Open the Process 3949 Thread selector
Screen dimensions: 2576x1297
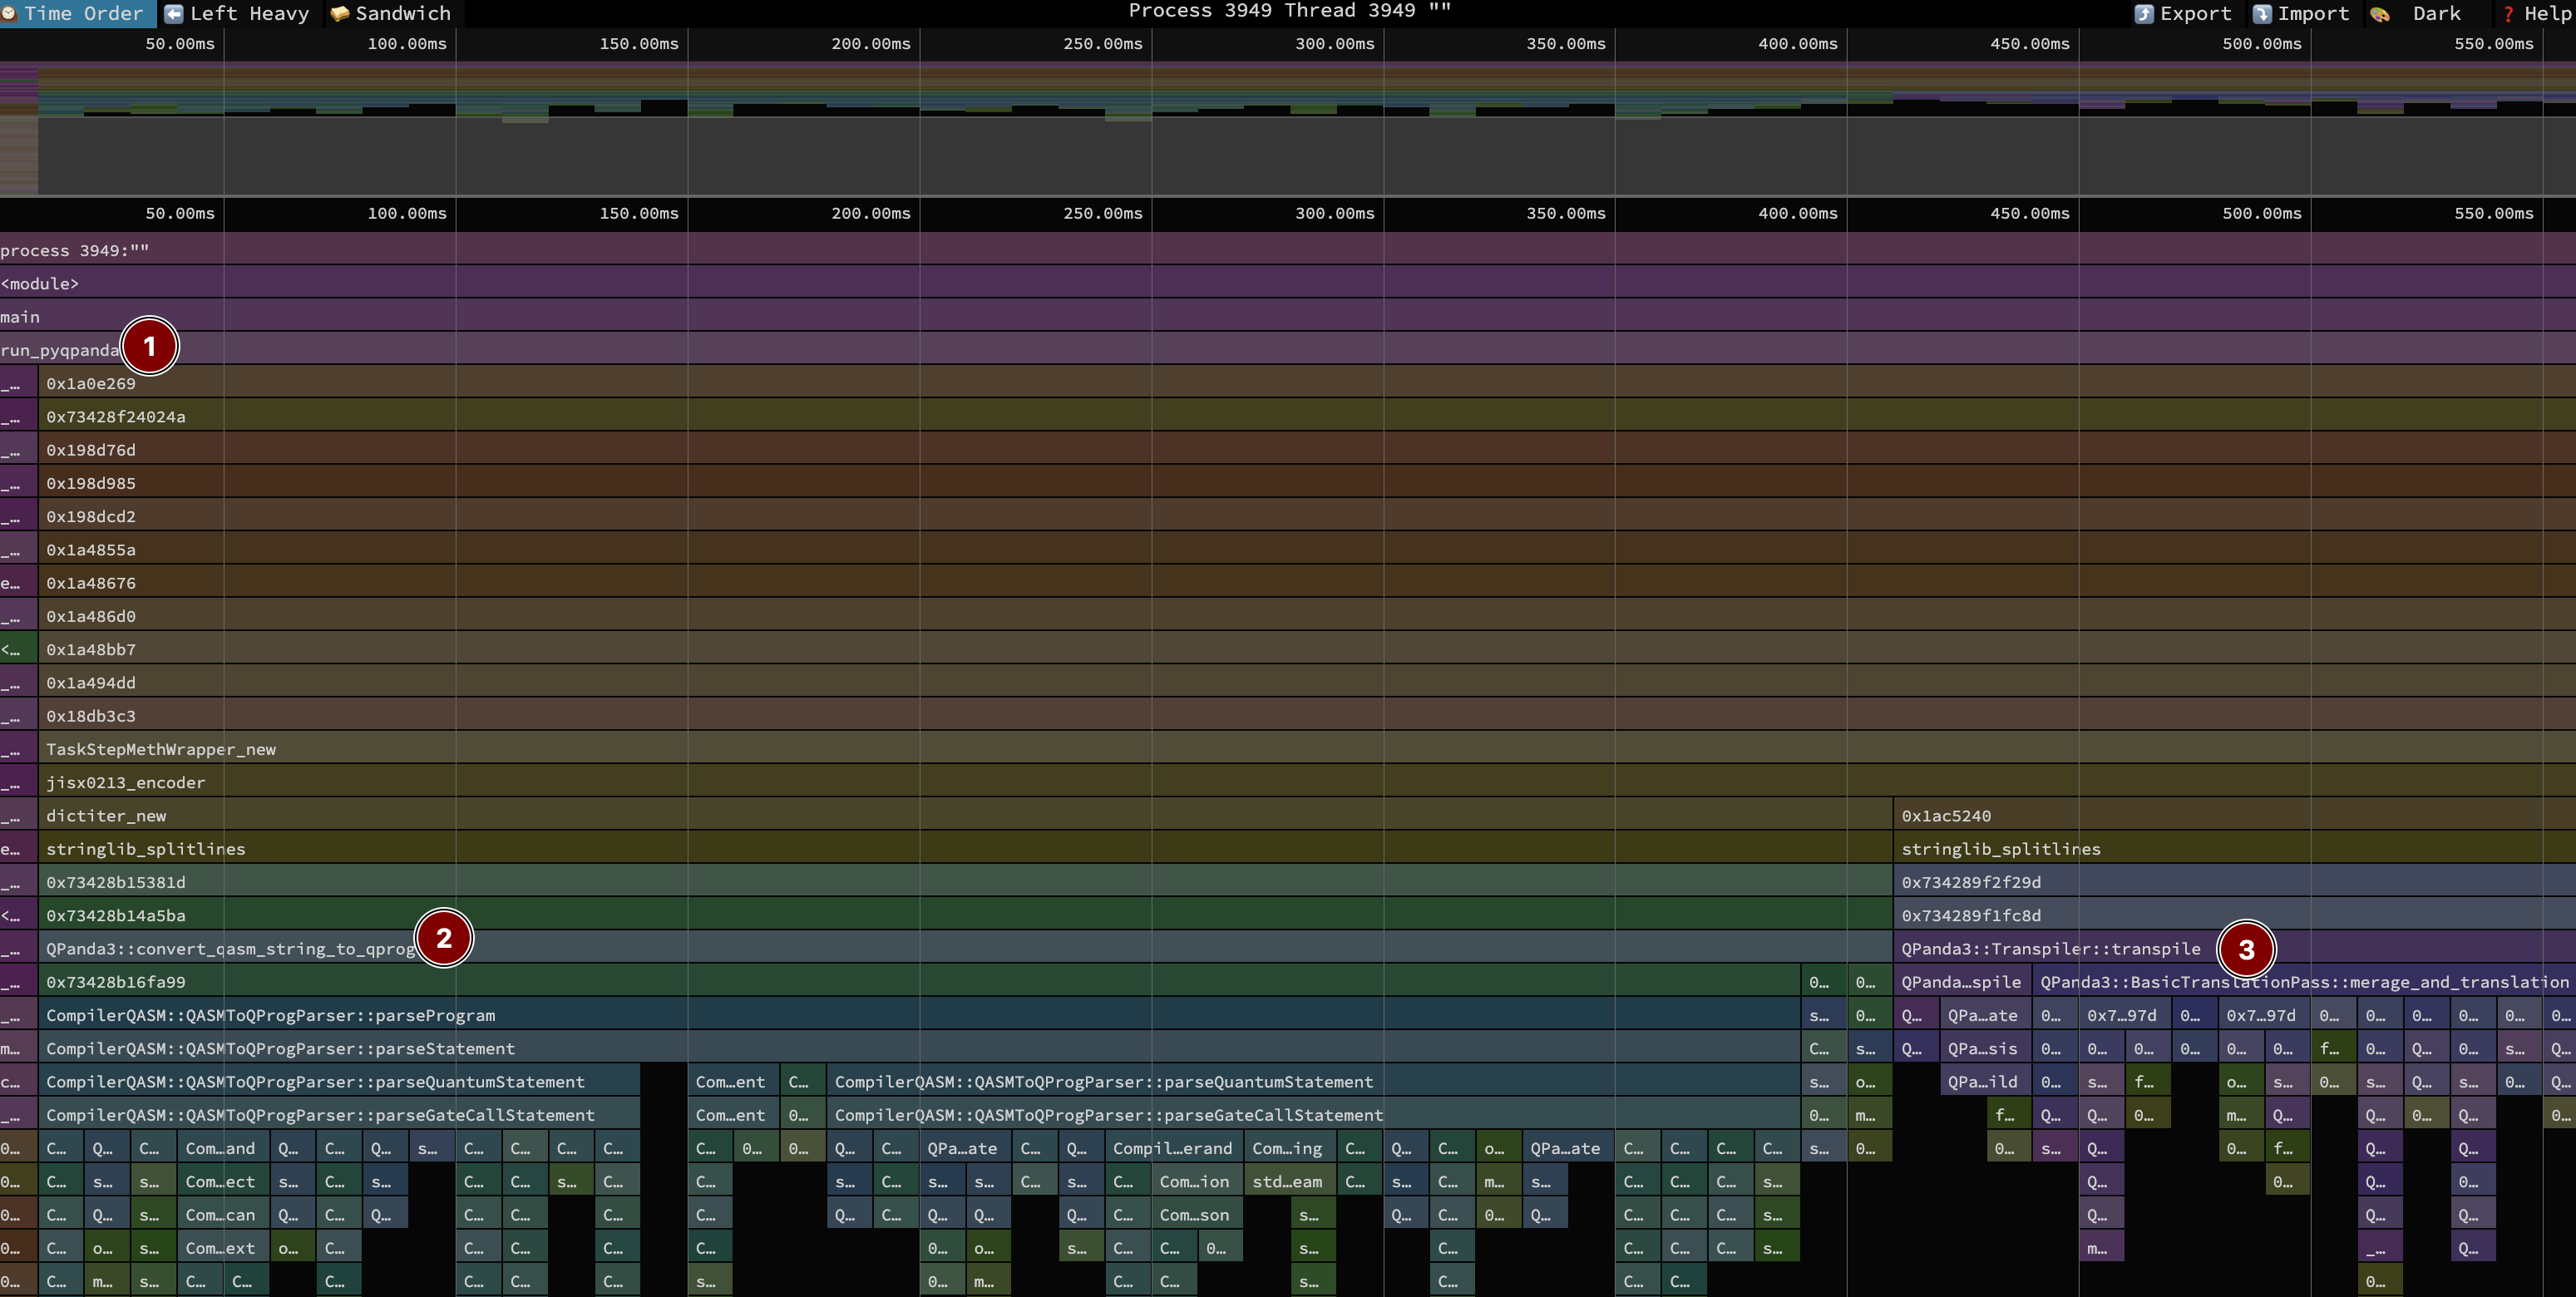click(x=1288, y=11)
